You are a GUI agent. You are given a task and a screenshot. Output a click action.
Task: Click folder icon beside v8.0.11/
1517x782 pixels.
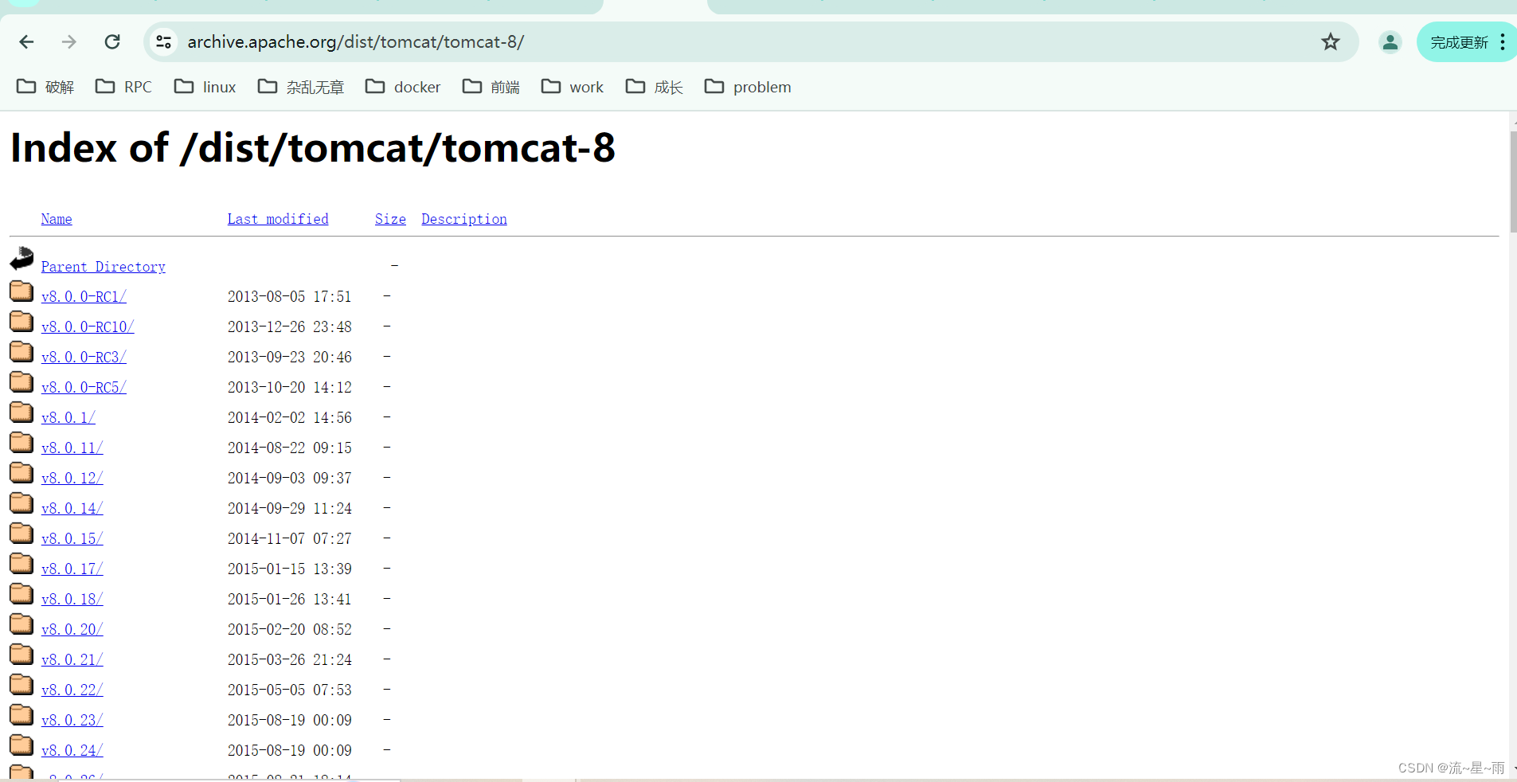pos(22,442)
